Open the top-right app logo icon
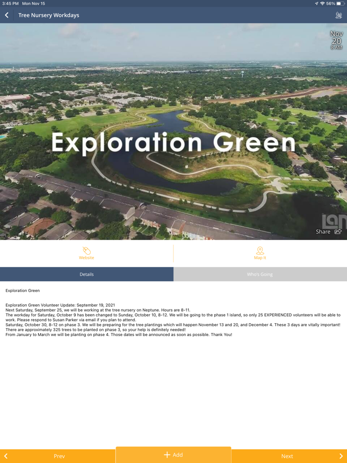 [339, 15]
